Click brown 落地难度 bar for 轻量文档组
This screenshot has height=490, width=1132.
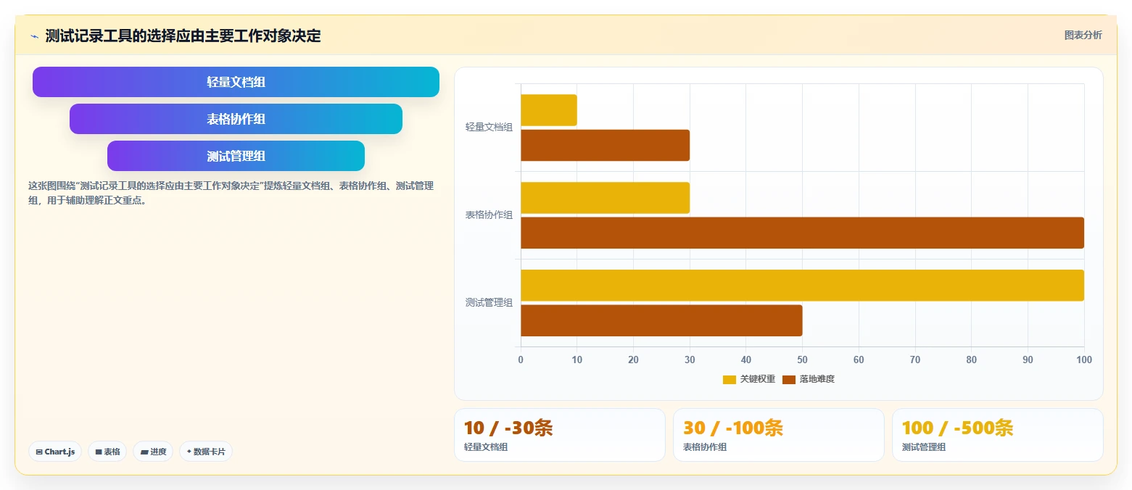coord(605,145)
